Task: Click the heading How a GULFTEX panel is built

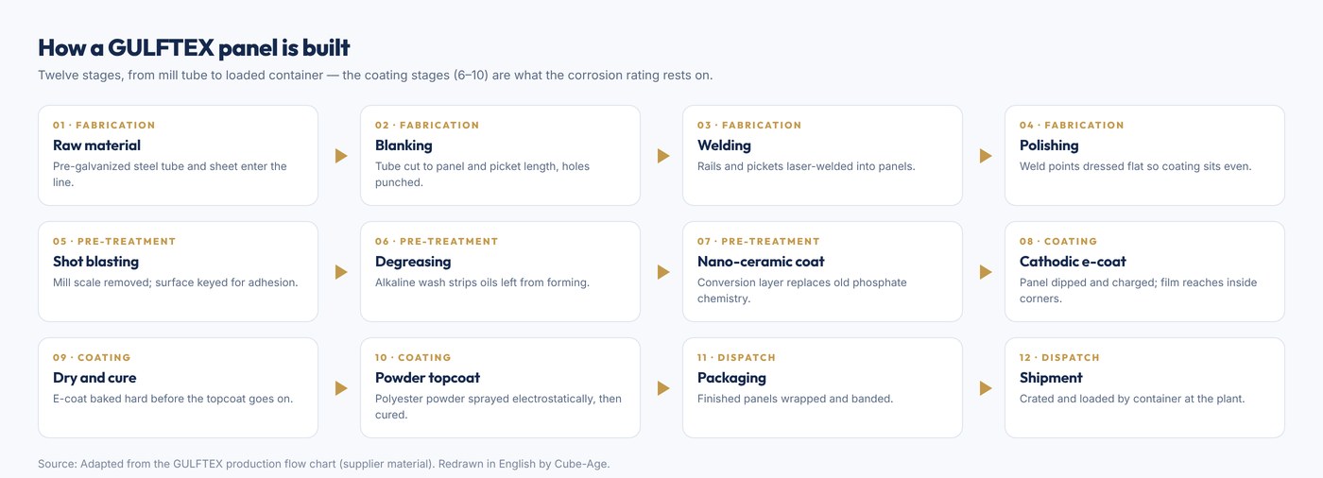Action: tap(194, 47)
